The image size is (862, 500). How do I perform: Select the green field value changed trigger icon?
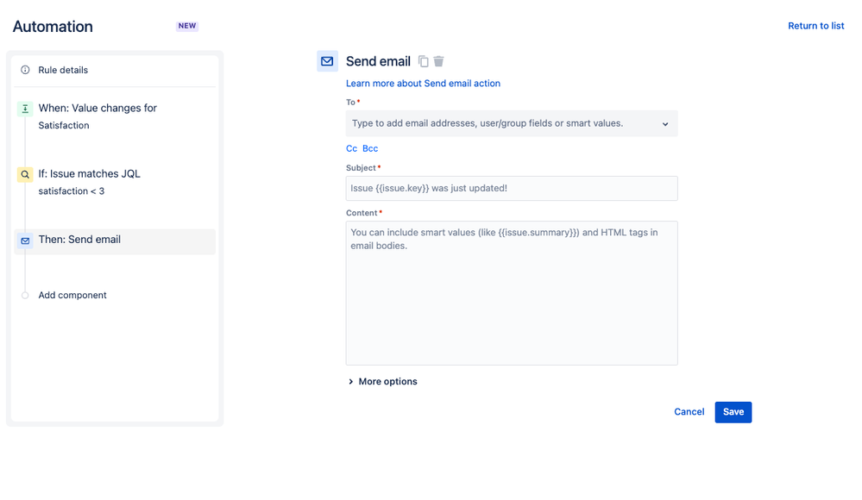pyautogui.click(x=25, y=109)
